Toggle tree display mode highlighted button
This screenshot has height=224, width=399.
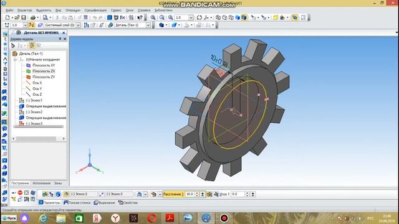tap(32, 45)
